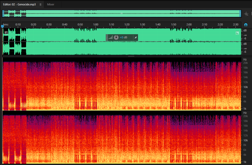This screenshot has height=165, width=252.
Task: Click the 10k mark on the upper frequency scale
Action: click(x=246, y=87)
